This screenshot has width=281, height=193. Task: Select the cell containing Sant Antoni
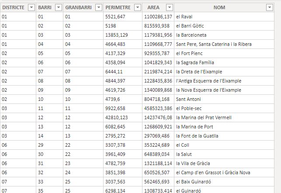pyautogui.click(x=224, y=99)
